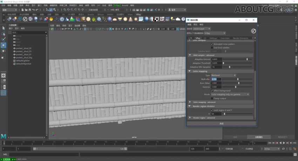Click the undo arrow in the status line
298x161 pixels.
pyautogui.click(x=33, y=10)
